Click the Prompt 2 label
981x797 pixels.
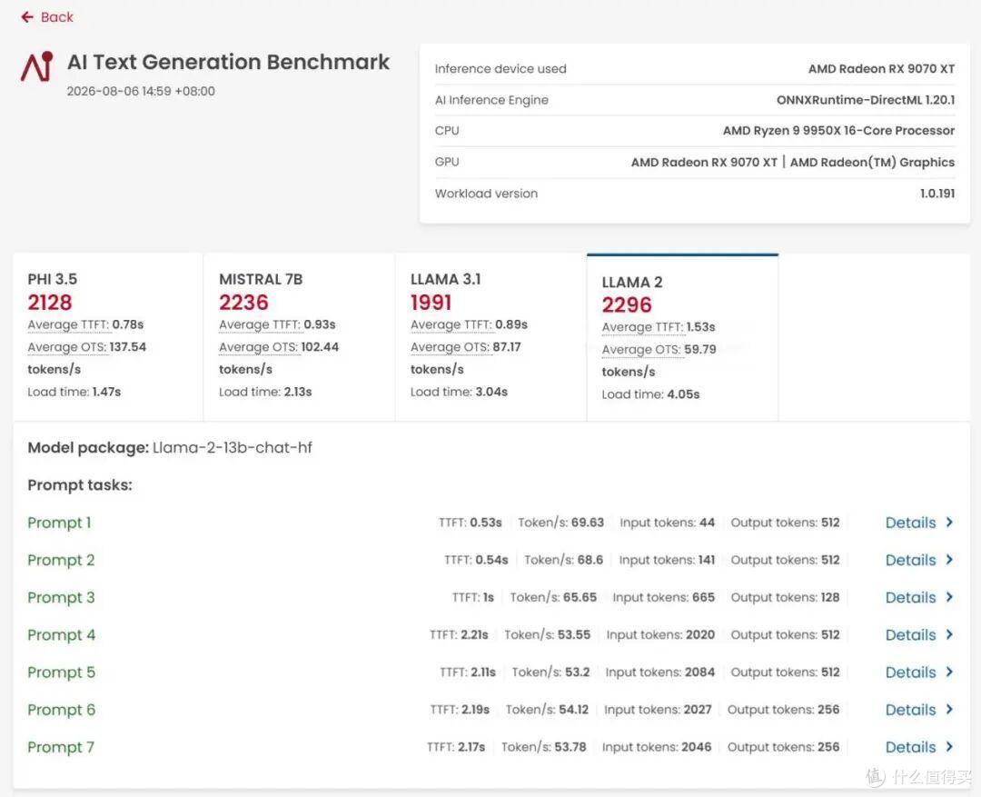(61, 561)
